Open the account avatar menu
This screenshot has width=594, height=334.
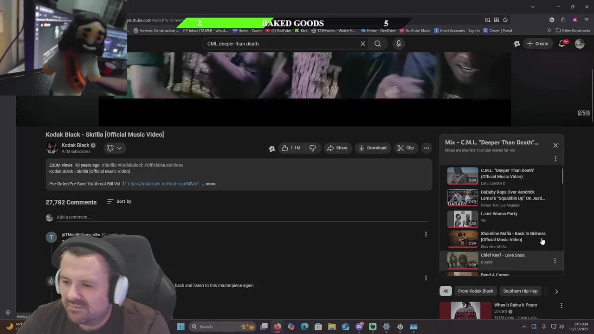[580, 44]
